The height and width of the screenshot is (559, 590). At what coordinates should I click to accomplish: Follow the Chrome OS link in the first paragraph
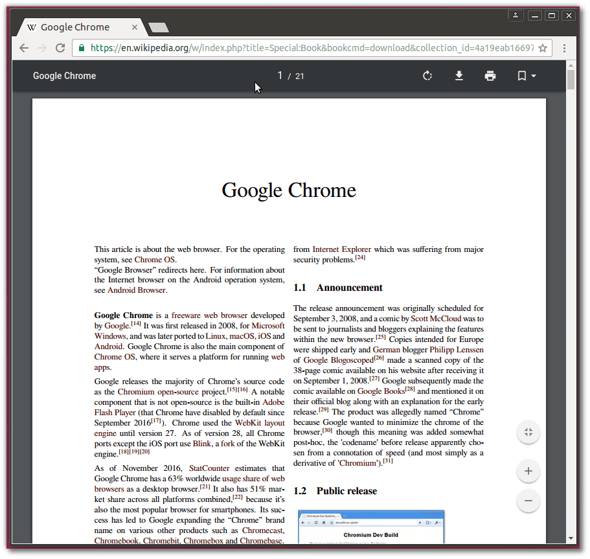155,260
